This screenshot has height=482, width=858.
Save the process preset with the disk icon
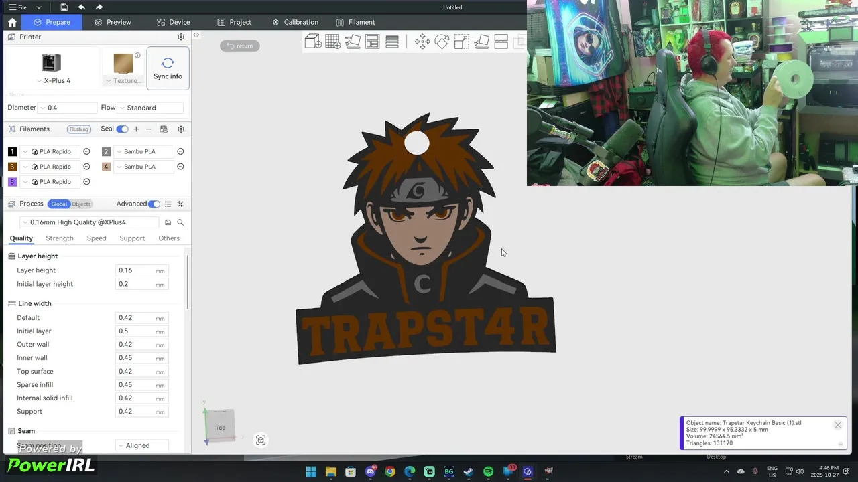point(168,222)
